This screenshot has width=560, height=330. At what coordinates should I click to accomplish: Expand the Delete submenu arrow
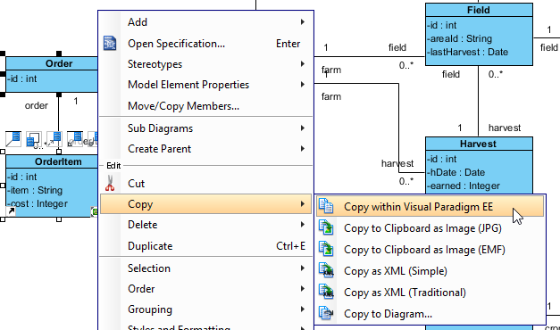pos(303,225)
